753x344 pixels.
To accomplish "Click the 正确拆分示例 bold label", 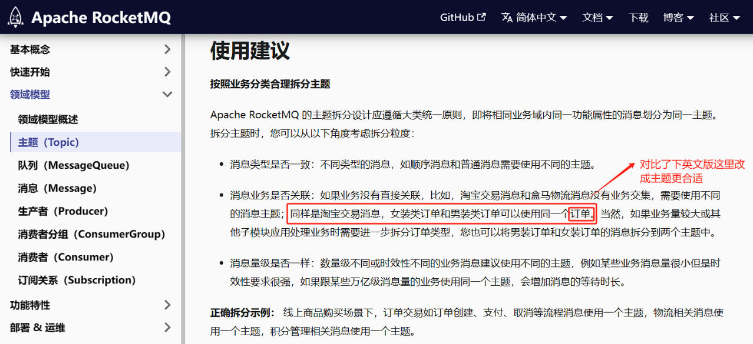I will coord(243,312).
